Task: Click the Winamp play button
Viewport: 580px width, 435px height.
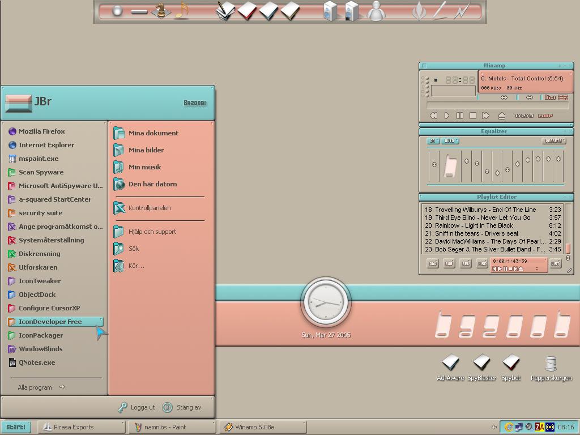Action: pos(447,116)
